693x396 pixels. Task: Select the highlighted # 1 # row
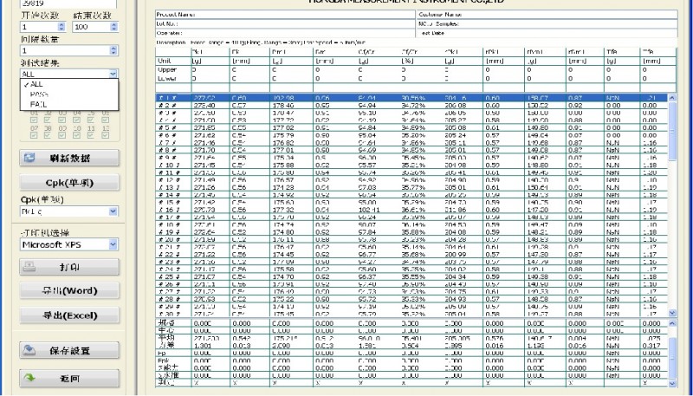coord(412,98)
